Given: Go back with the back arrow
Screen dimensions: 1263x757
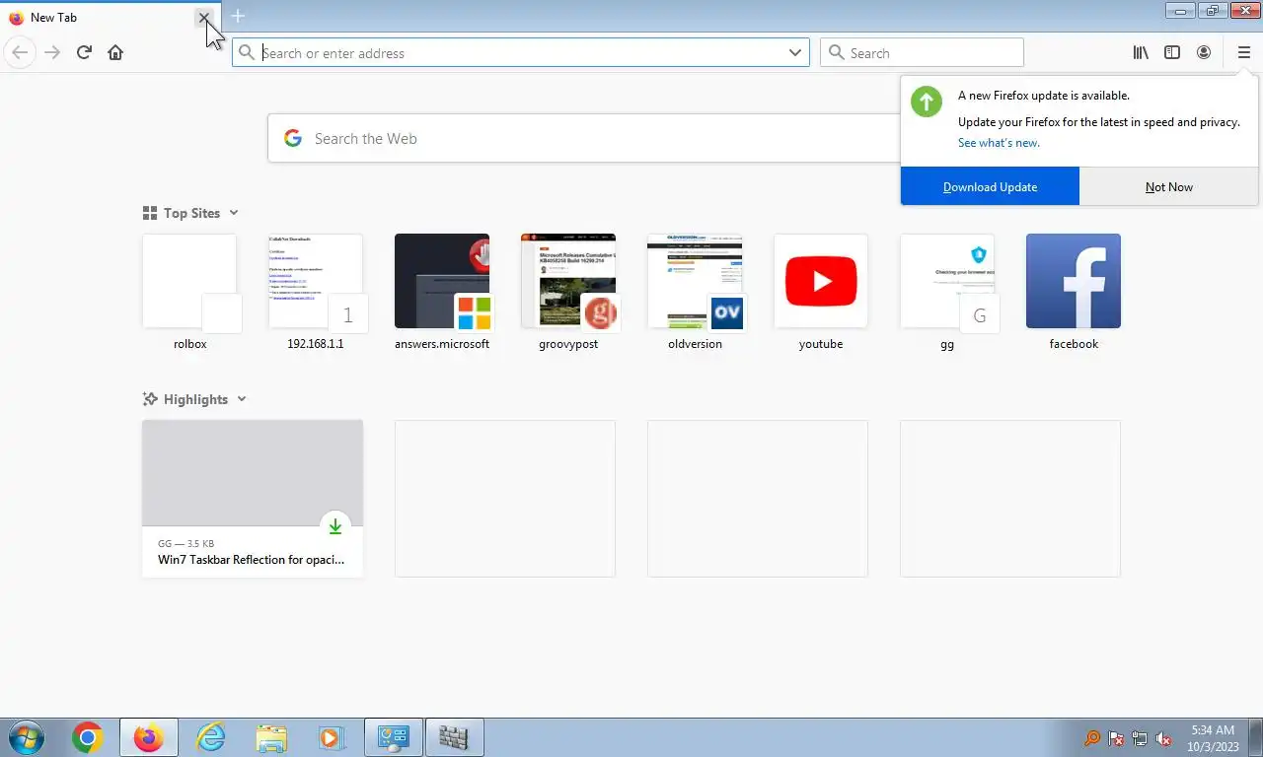Looking at the screenshot, I should [20, 52].
